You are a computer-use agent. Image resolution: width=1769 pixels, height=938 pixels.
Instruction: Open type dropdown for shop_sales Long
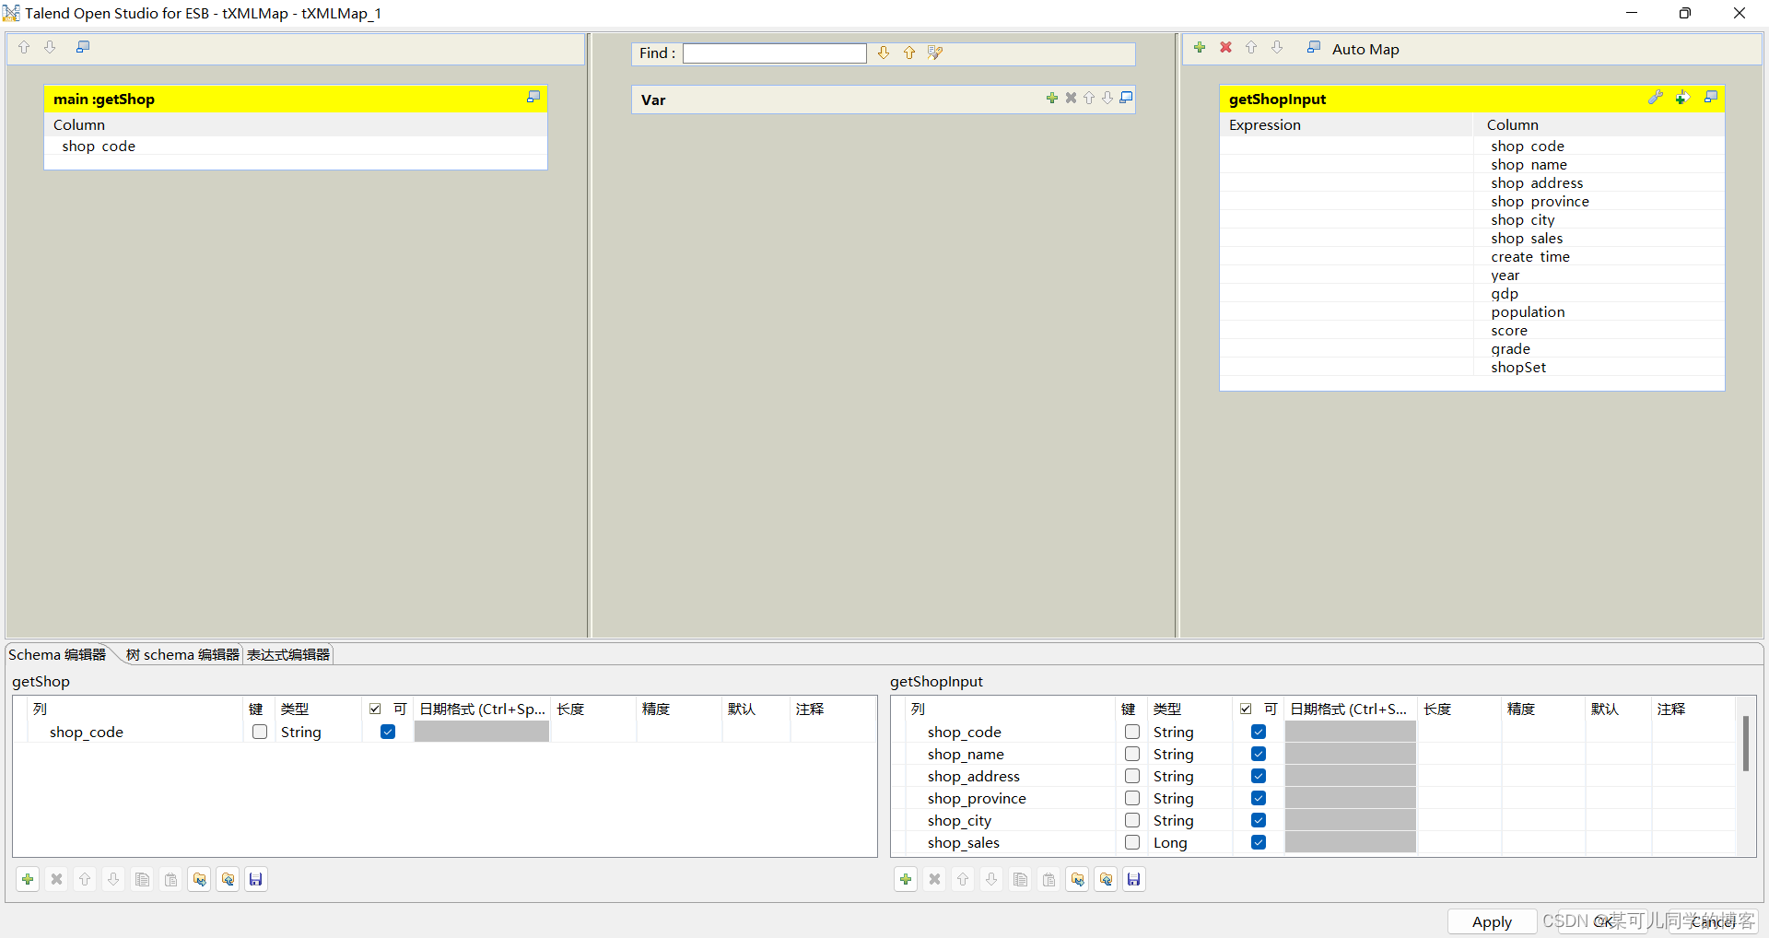(x=1189, y=842)
